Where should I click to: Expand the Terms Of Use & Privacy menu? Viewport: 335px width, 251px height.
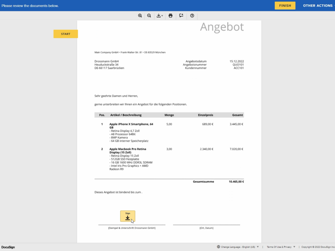click(281, 247)
